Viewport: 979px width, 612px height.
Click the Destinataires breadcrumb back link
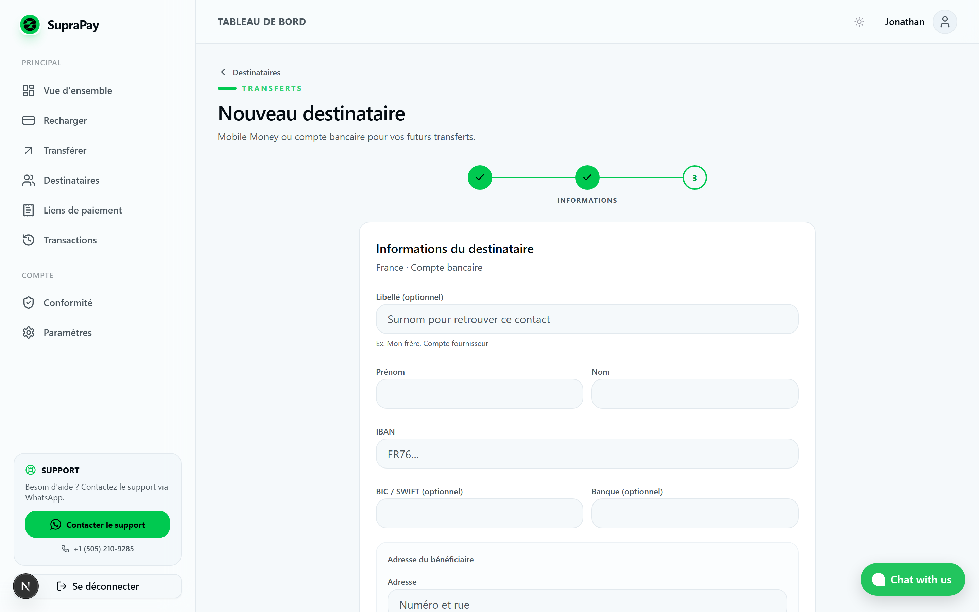(x=250, y=72)
